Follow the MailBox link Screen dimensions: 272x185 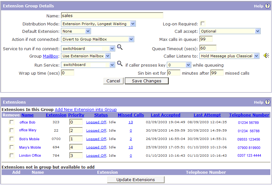pyautogui.click(x=50, y=56)
